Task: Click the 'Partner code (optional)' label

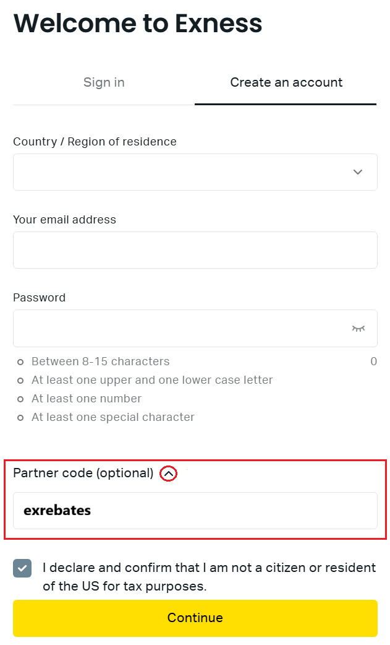Action: click(x=83, y=474)
